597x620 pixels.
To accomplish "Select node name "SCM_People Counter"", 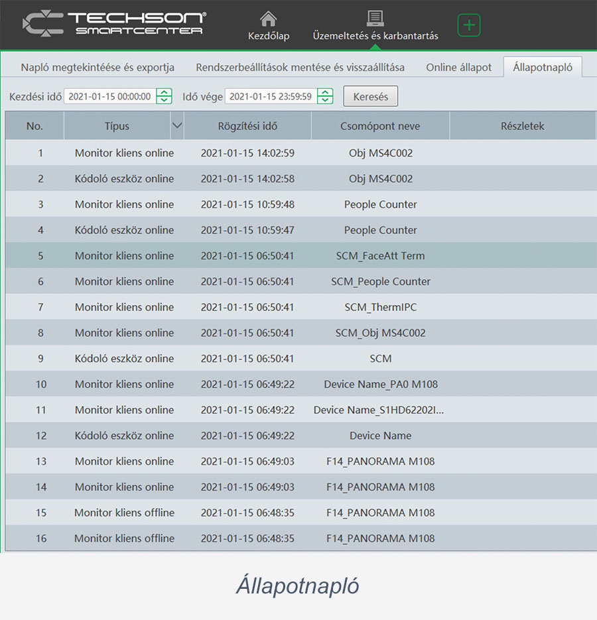I will point(381,282).
